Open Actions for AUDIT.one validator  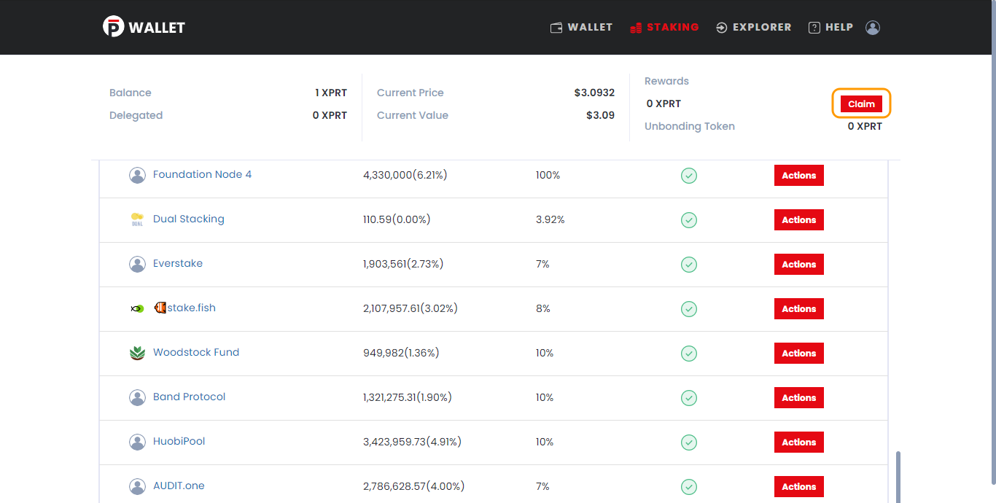tap(799, 487)
